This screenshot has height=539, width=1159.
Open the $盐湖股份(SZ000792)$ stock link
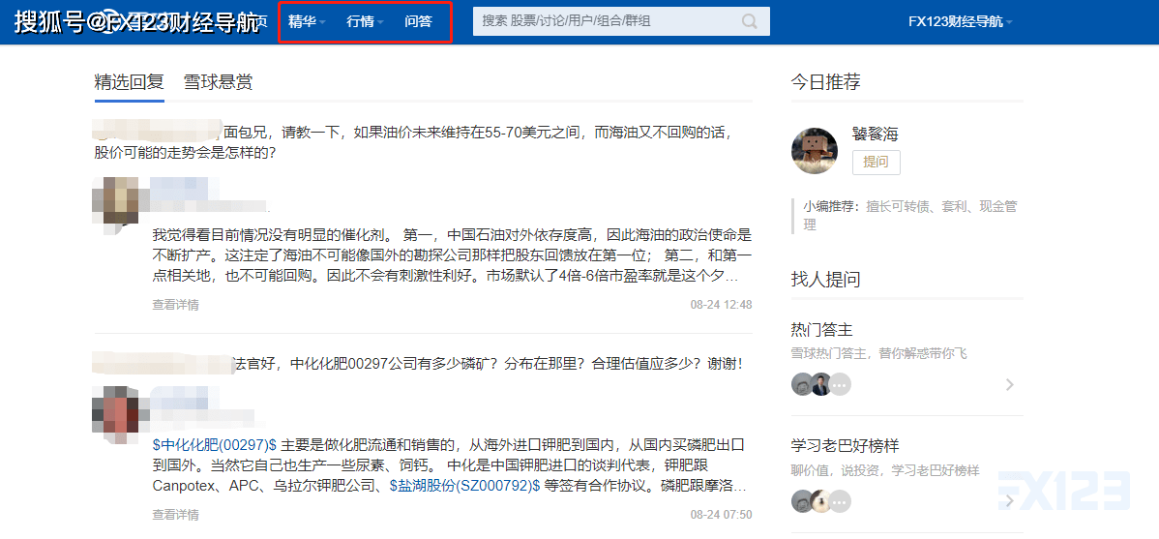tap(465, 487)
